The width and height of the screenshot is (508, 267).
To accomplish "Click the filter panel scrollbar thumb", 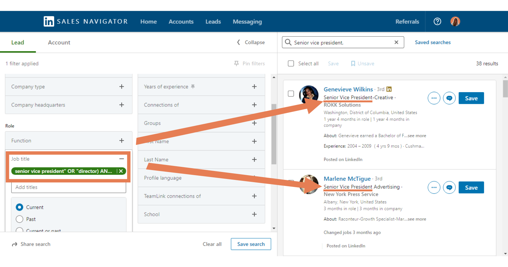I will tap(274, 134).
